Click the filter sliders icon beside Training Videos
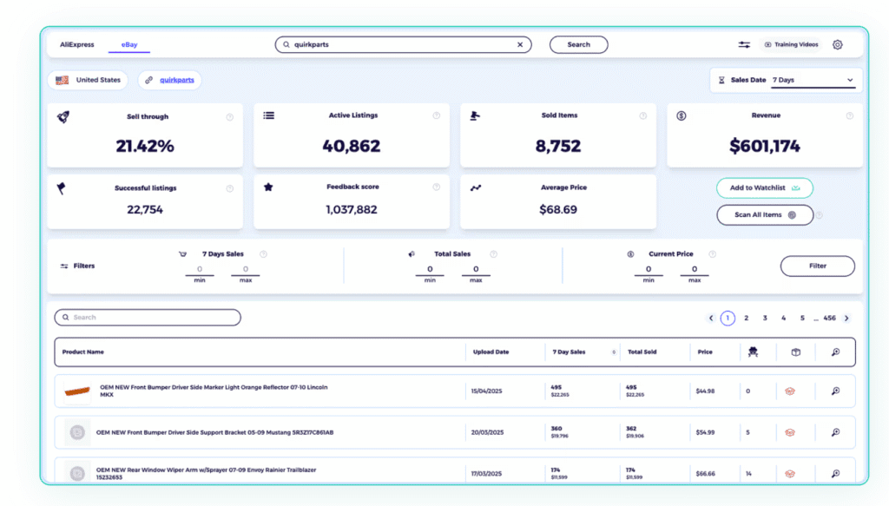This screenshot has width=889, height=506. 744,44
